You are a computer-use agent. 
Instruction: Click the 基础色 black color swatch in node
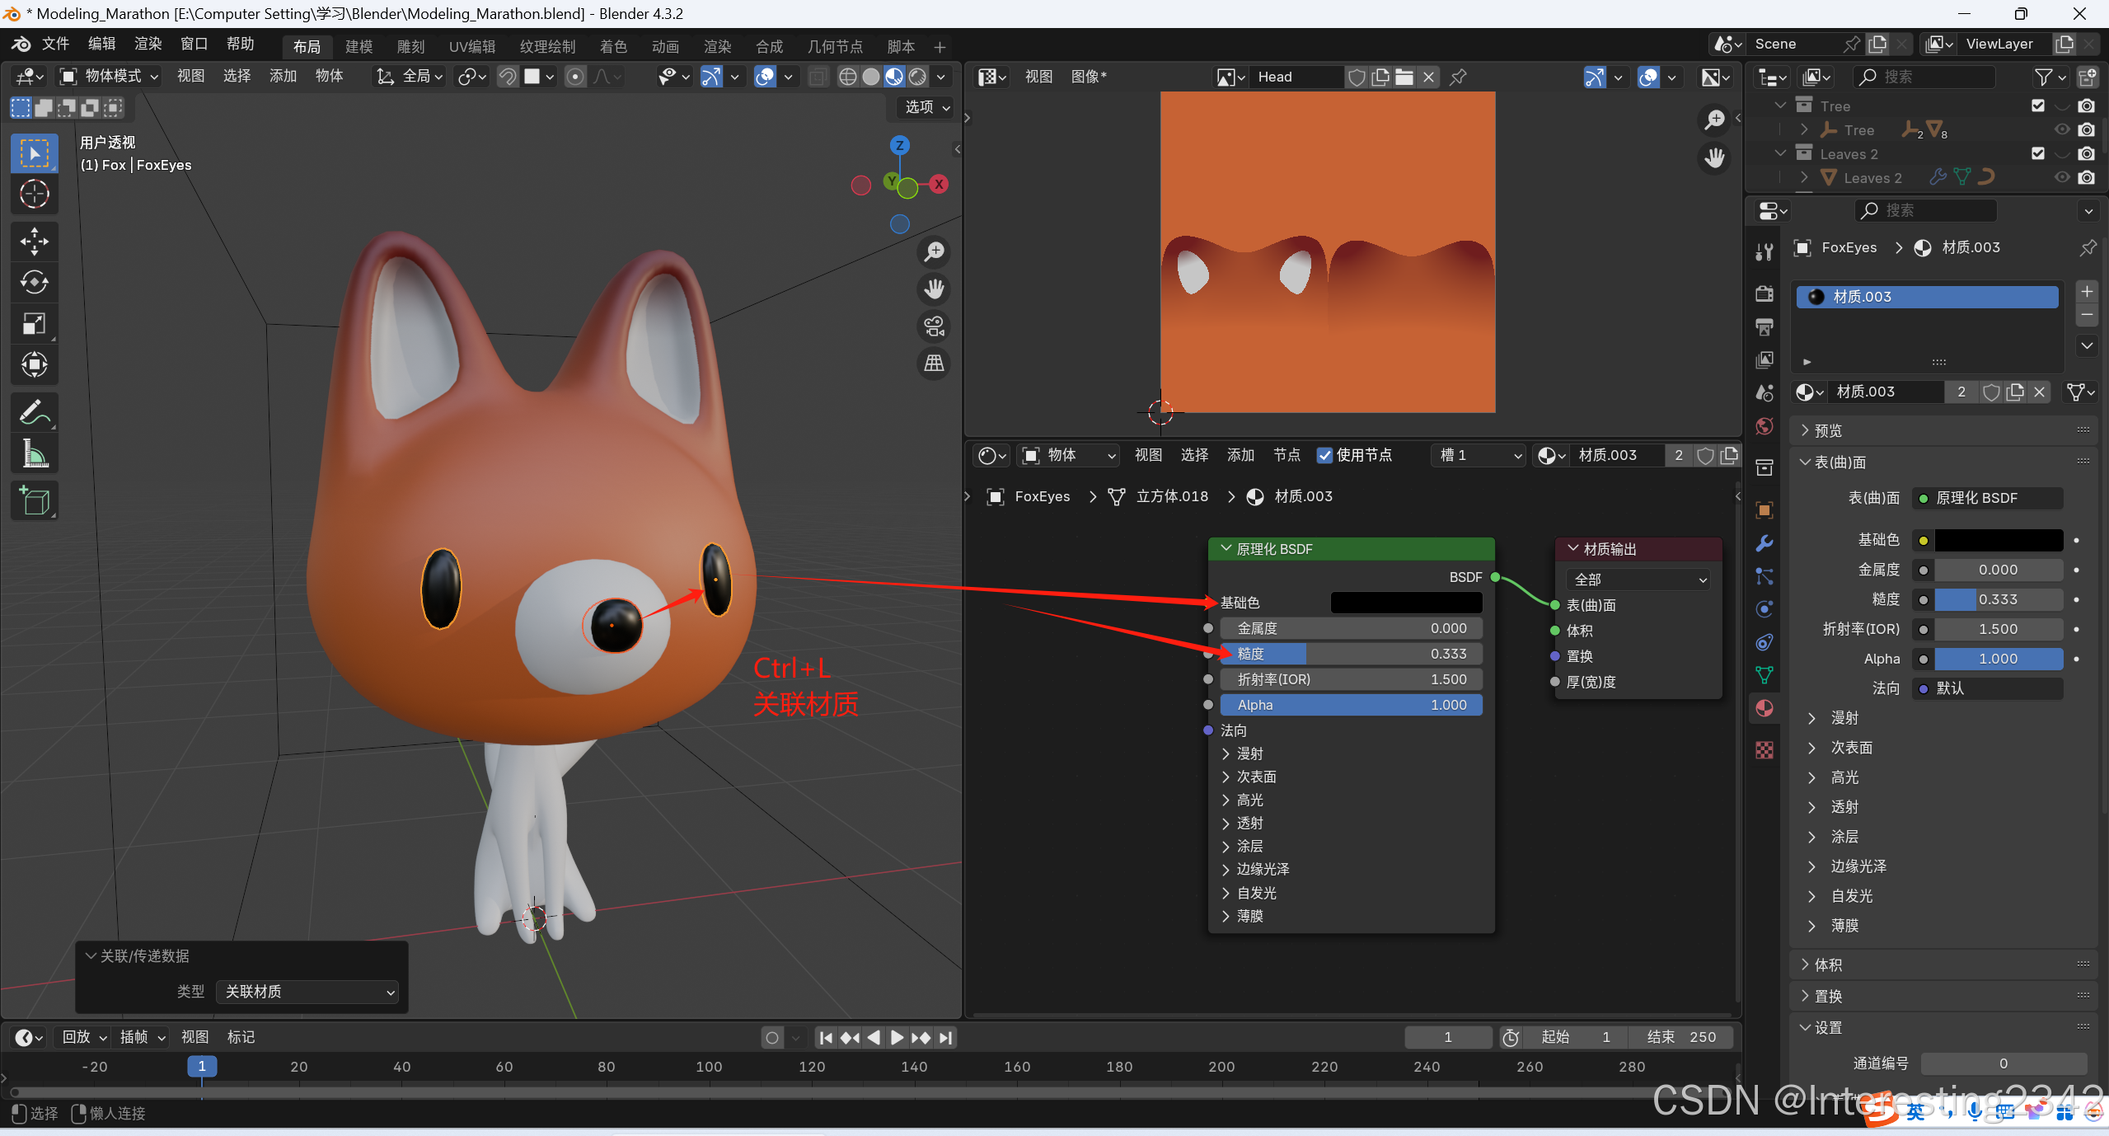tap(1406, 603)
